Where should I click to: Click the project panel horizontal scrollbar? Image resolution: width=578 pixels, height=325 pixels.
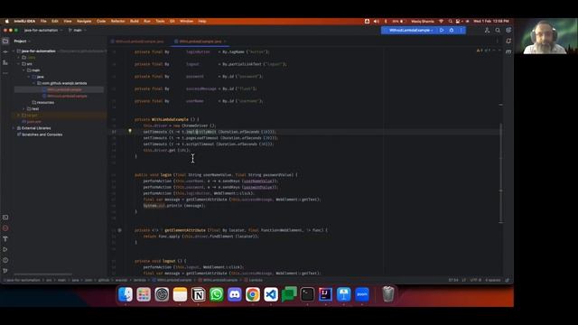(42, 274)
